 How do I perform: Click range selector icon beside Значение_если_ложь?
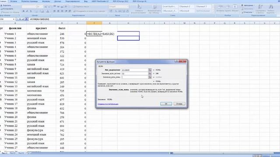point(150,77)
